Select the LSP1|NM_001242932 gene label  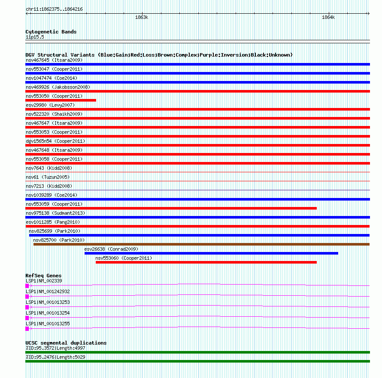(x=48, y=292)
